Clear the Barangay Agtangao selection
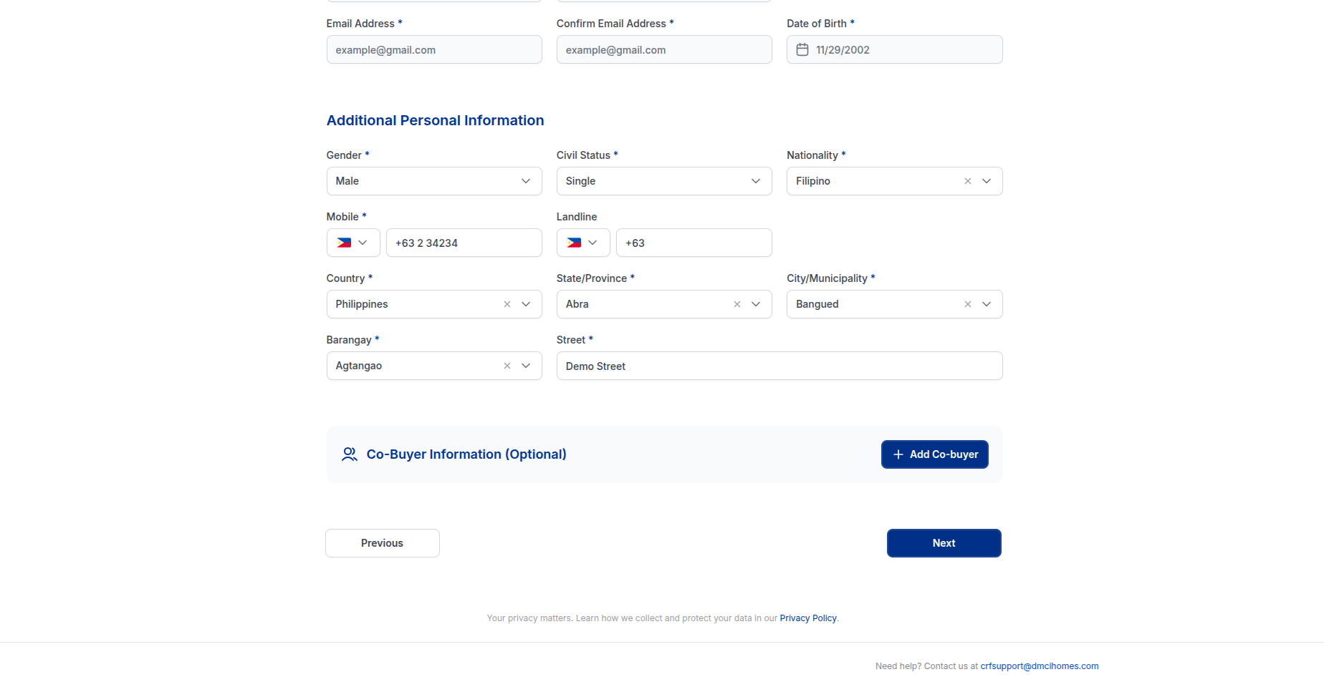Image resolution: width=1324 pixels, height=687 pixels. [x=507, y=366]
